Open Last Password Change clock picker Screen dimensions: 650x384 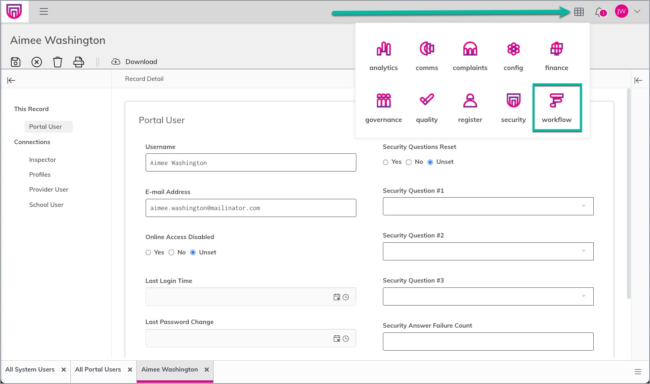[346, 339]
